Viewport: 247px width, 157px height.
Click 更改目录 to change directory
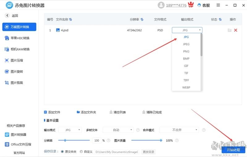click(x=149, y=152)
